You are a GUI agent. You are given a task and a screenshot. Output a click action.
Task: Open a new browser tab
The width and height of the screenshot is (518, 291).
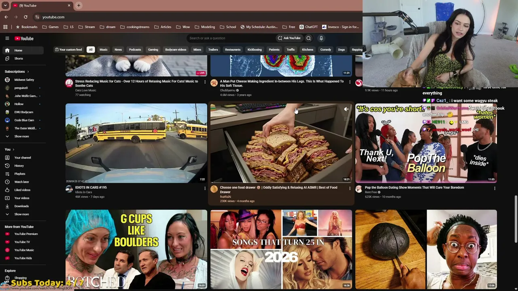click(79, 5)
